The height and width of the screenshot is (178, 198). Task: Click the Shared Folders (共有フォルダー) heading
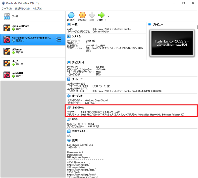[80, 131]
